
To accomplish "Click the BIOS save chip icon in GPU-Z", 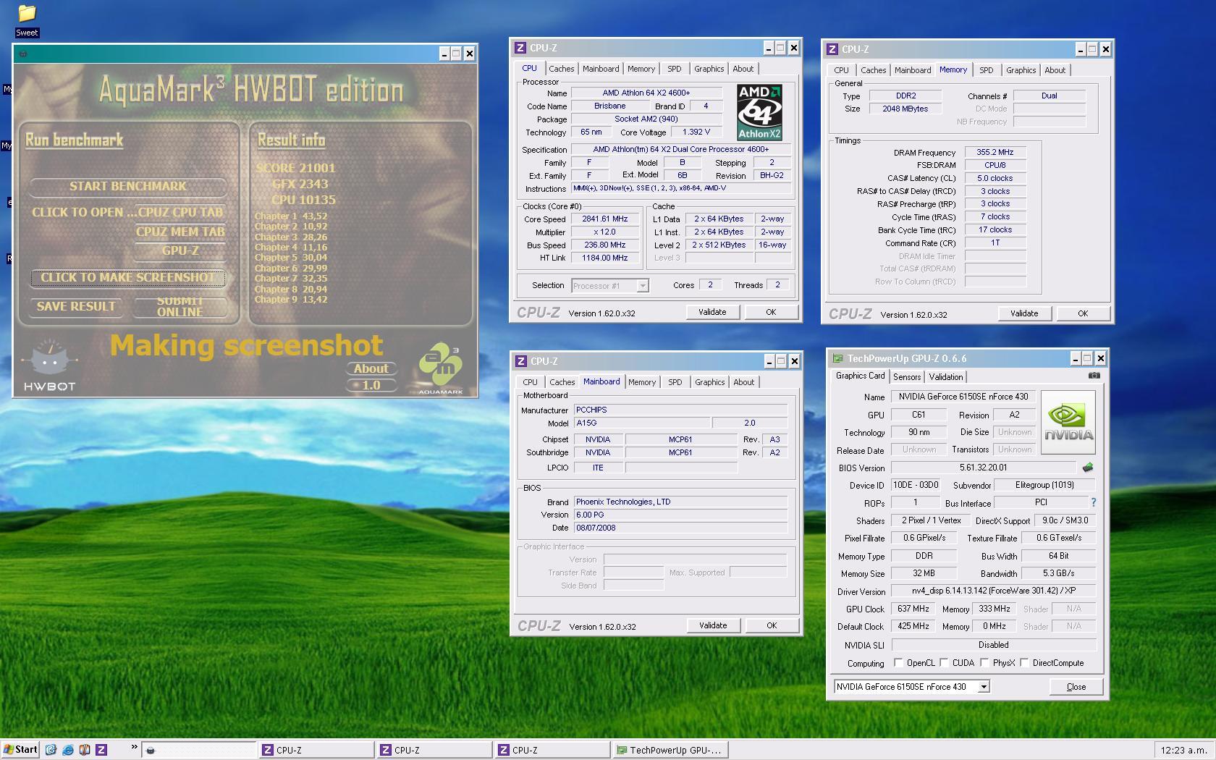I will point(1087,468).
